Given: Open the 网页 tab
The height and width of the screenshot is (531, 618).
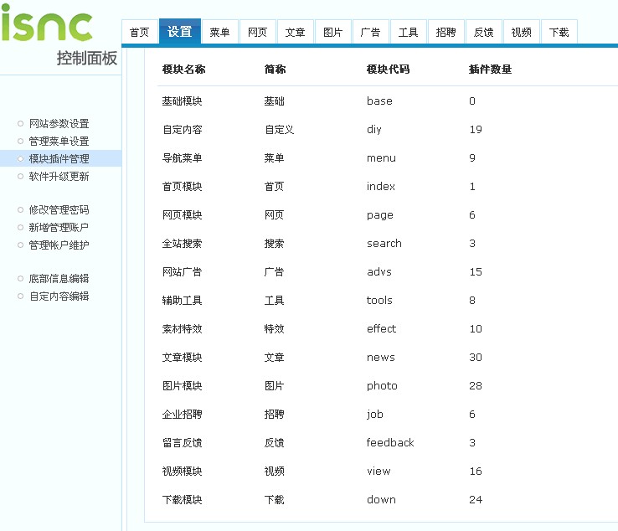Looking at the screenshot, I should click(x=257, y=33).
